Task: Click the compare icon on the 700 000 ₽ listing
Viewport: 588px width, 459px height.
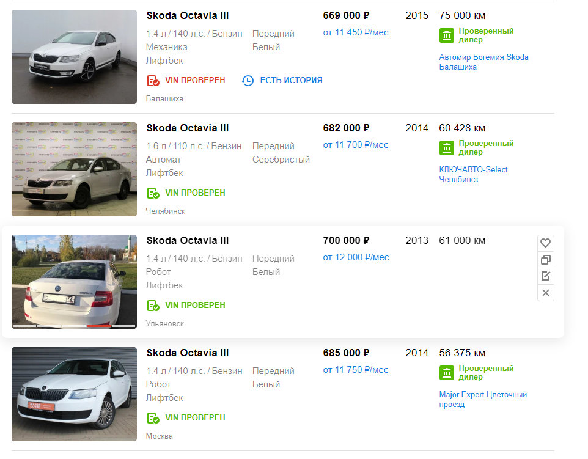Action: point(545,260)
